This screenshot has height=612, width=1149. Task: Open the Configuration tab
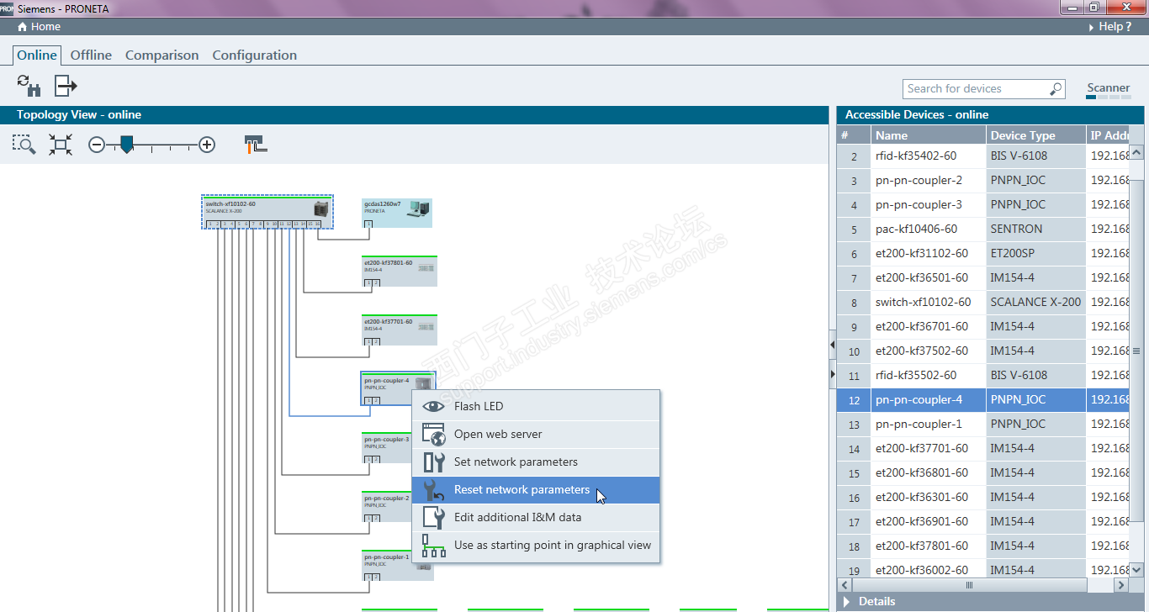pyautogui.click(x=255, y=55)
